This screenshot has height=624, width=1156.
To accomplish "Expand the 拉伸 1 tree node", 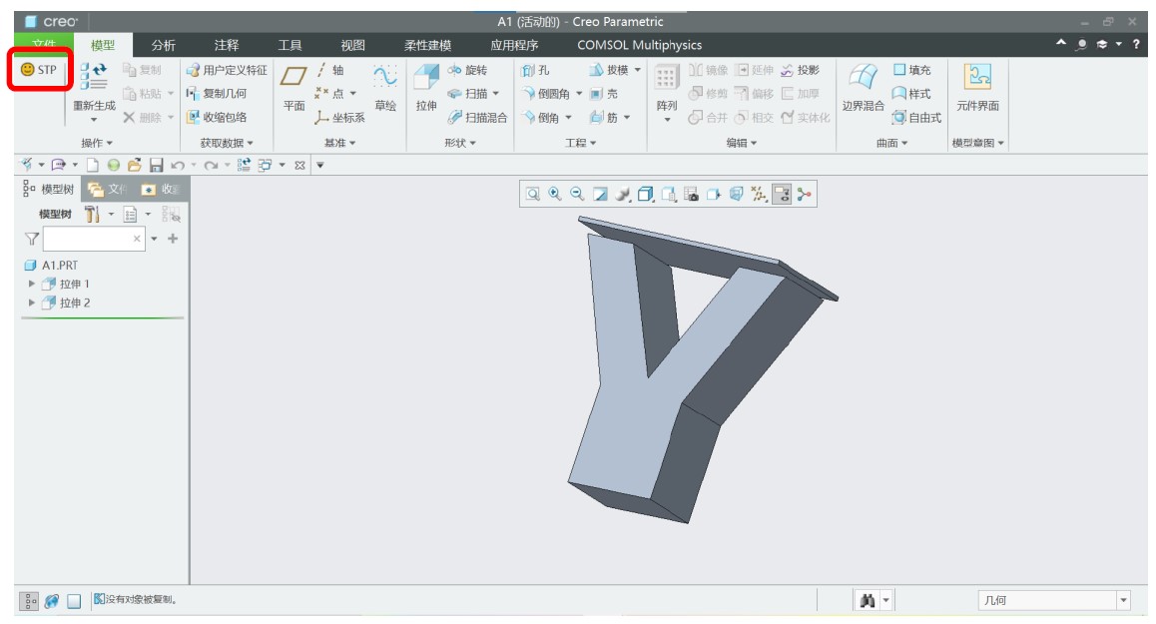I will pos(32,284).
